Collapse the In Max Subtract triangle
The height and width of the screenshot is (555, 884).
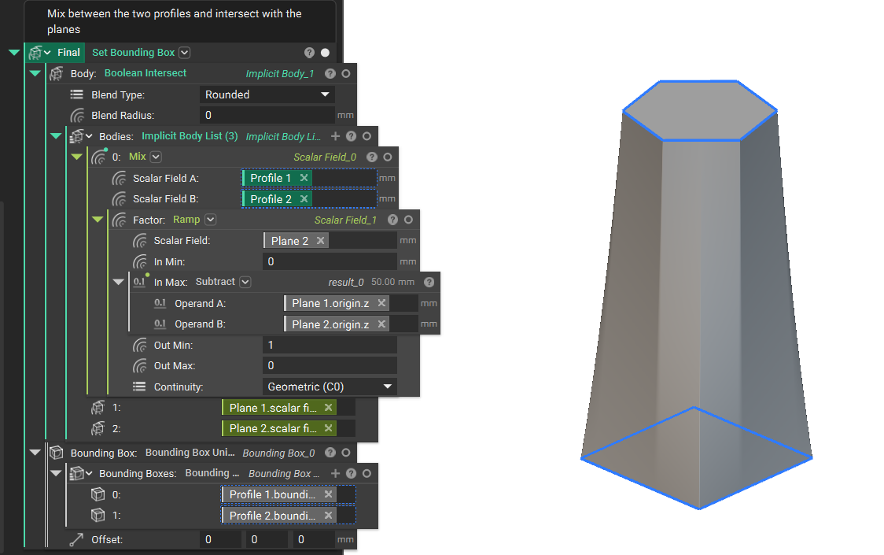pos(119,282)
